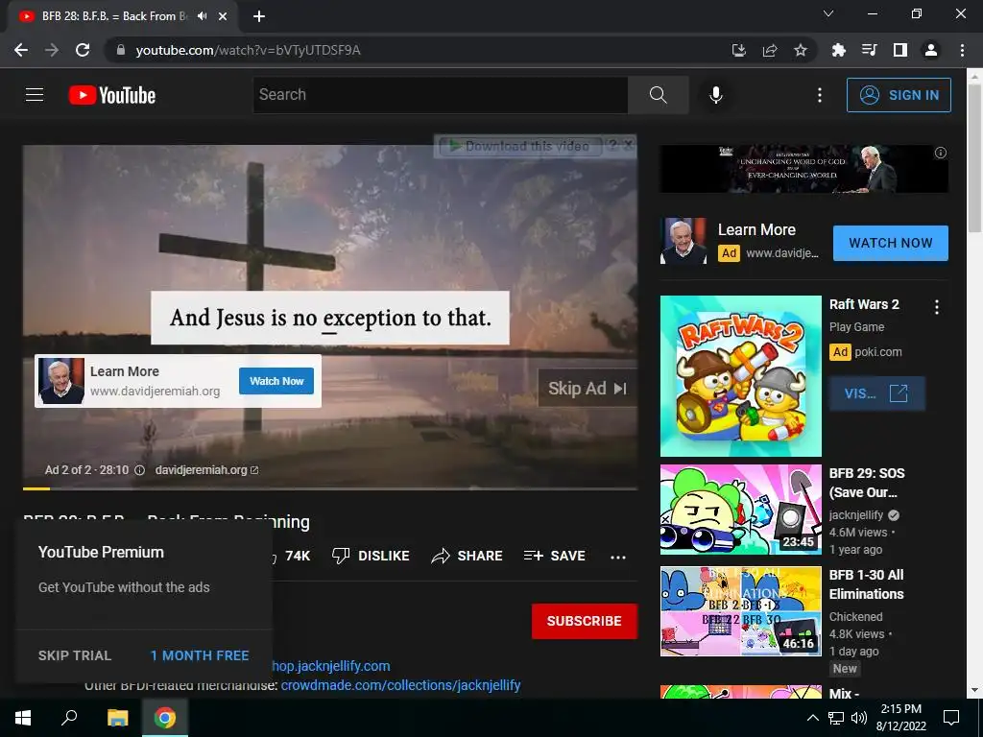Click the install/download icon in address bar

click(739, 50)
